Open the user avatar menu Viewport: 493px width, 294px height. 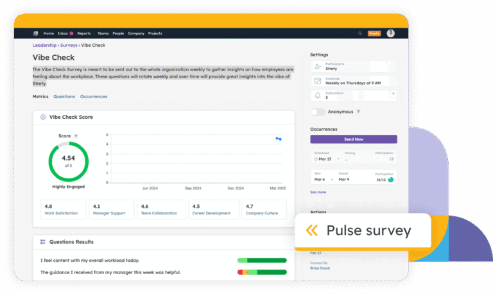390,33
